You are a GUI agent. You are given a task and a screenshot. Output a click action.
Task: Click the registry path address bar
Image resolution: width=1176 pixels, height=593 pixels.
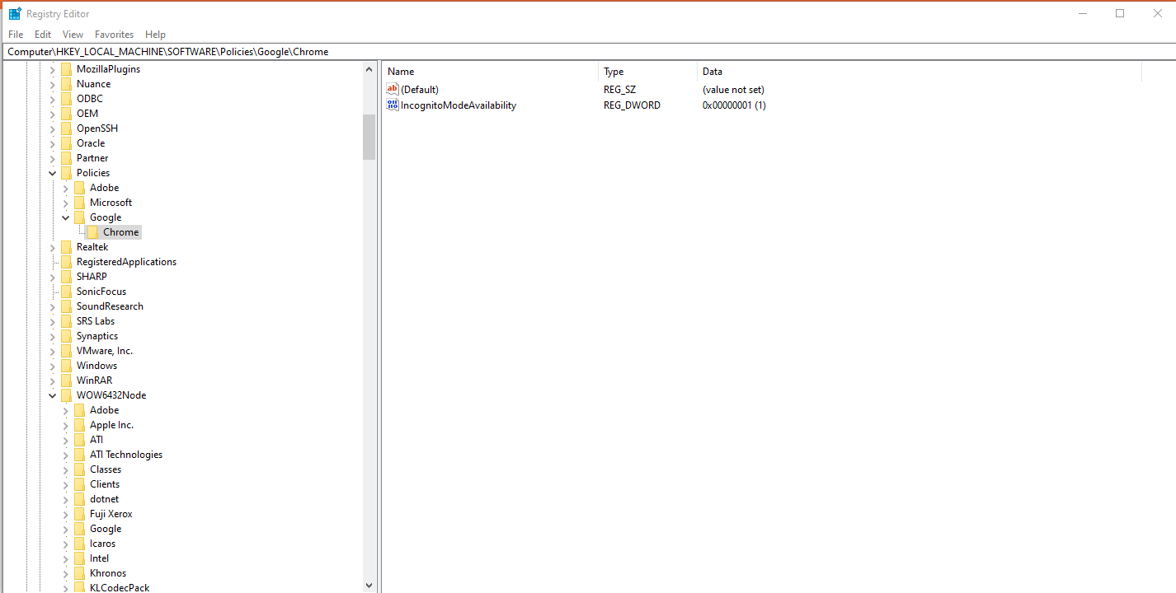577,51
